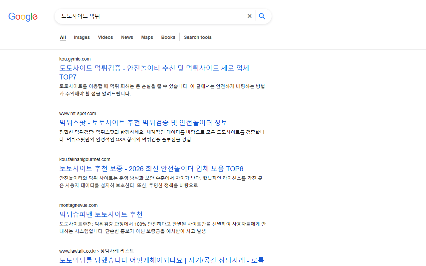Click the www.mt-spot.com URL text
This screenshot has width=426, height=266.
pos(78,113)
